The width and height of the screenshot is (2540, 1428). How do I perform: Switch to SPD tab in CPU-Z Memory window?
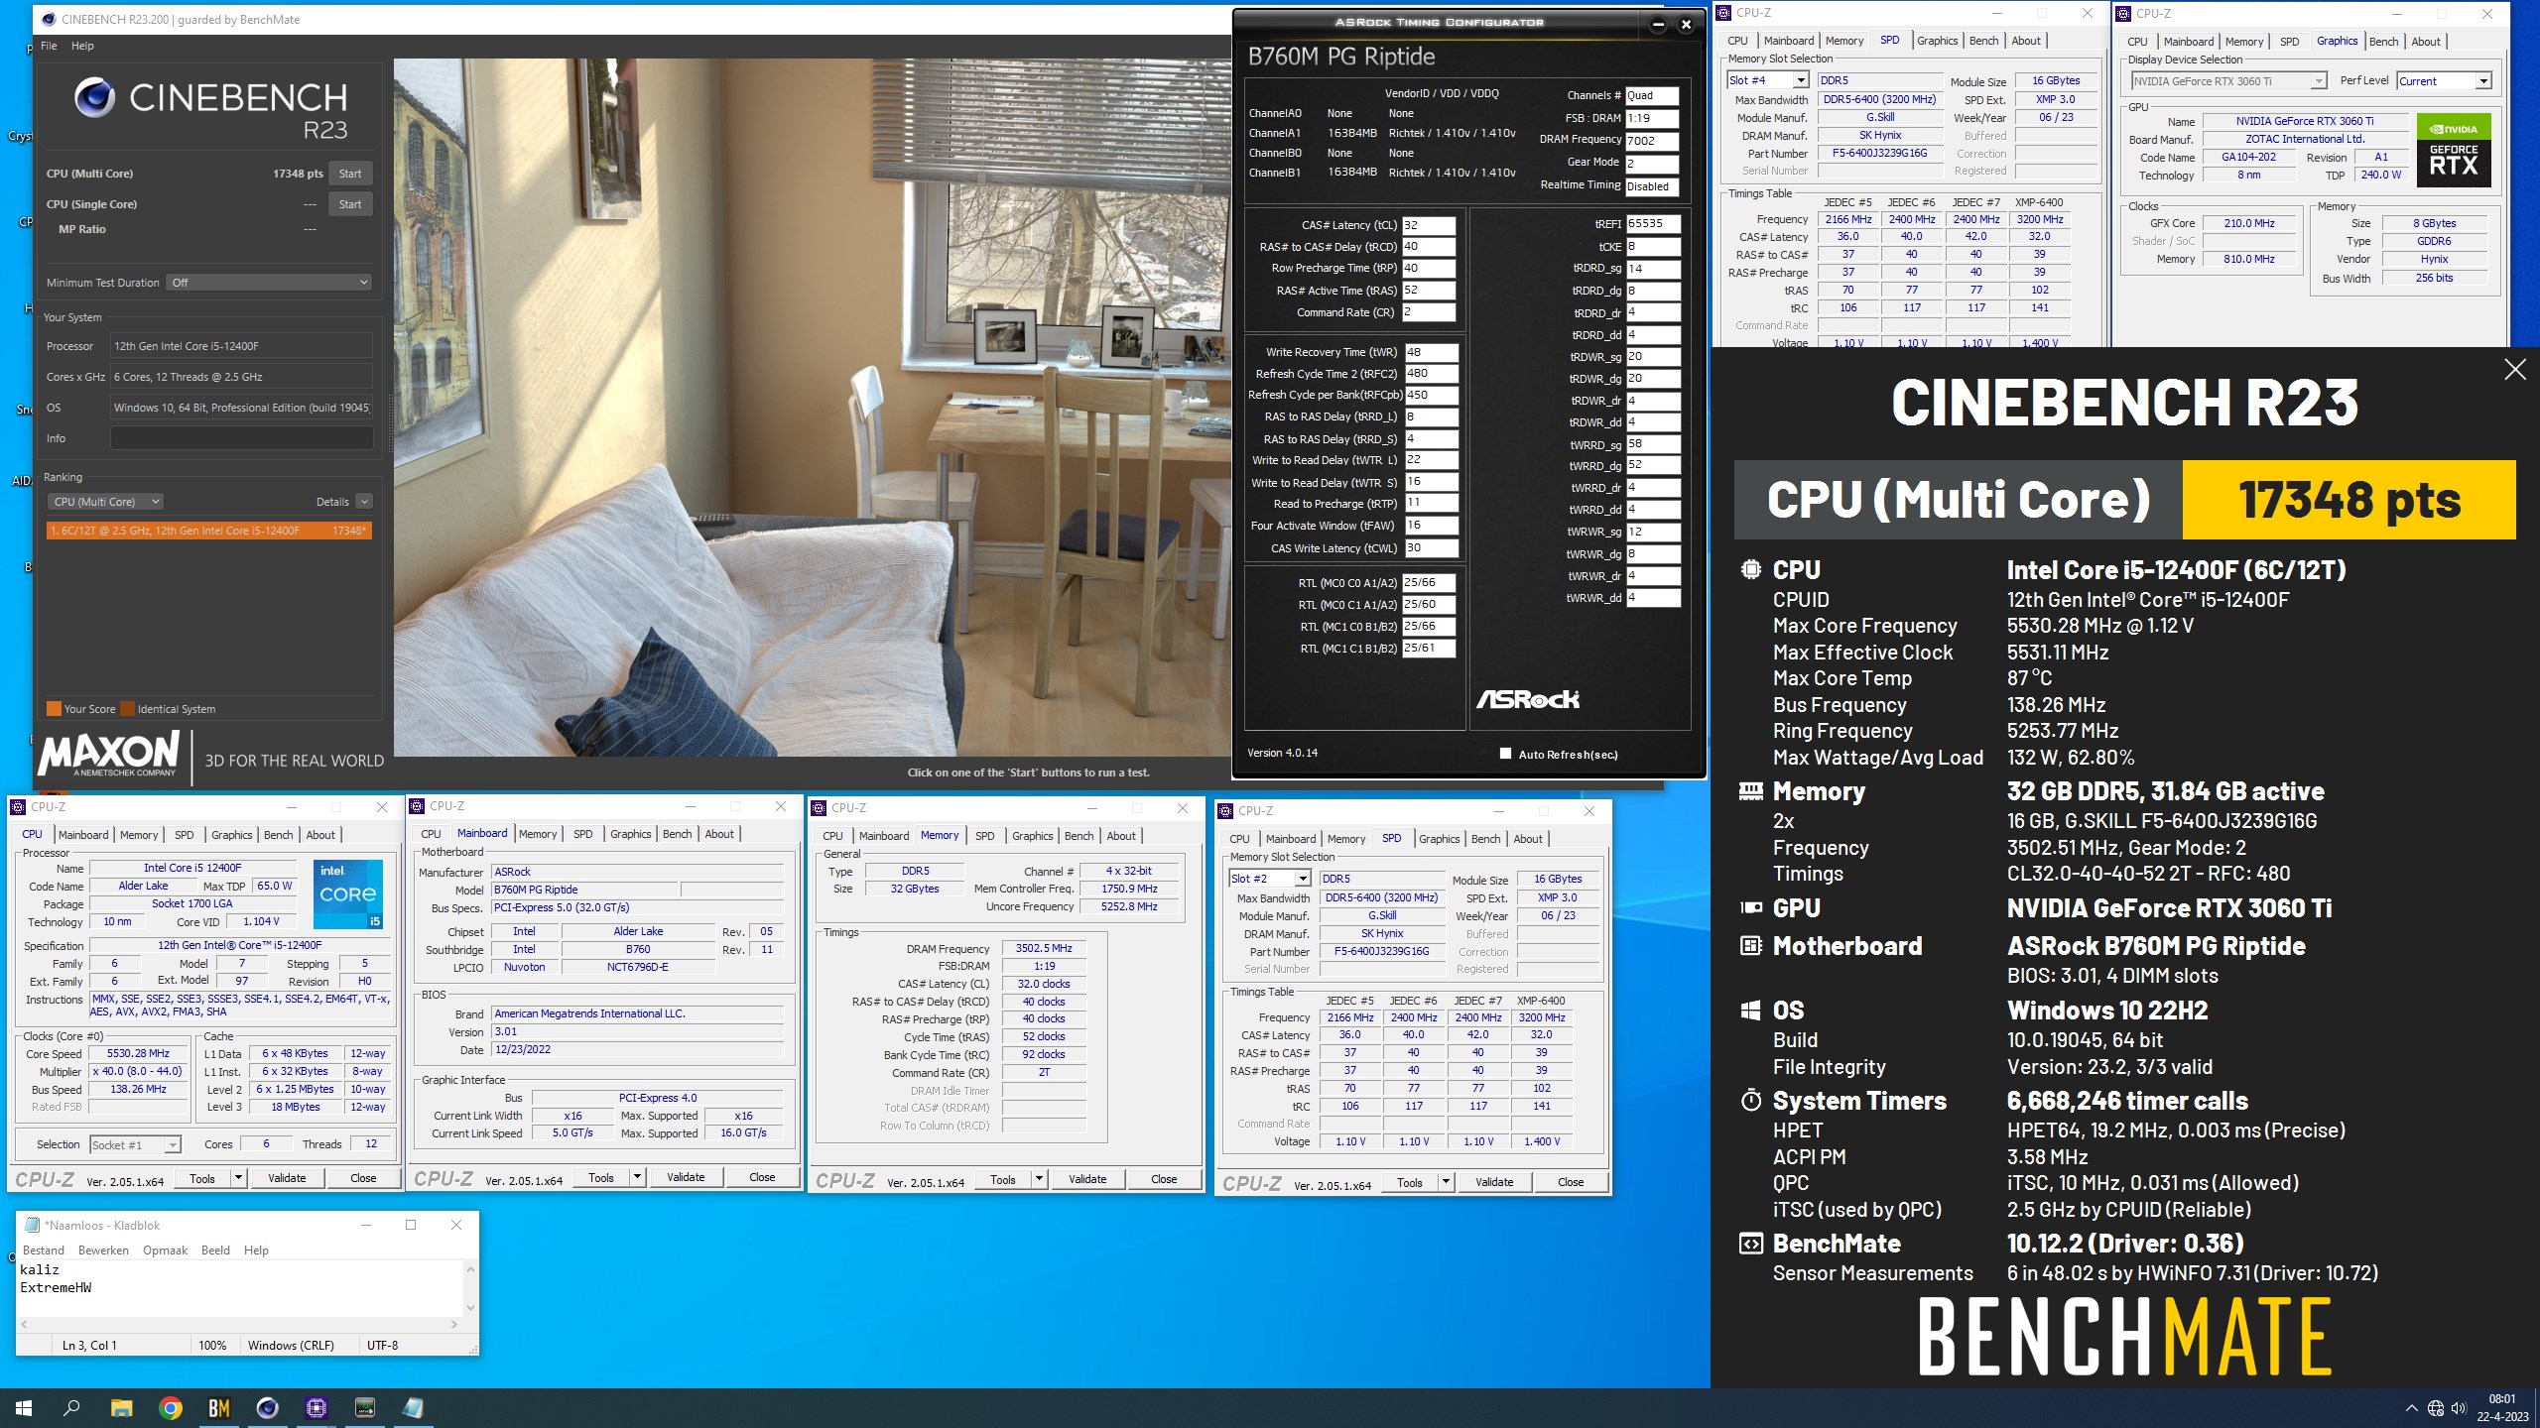pos(984,836)
